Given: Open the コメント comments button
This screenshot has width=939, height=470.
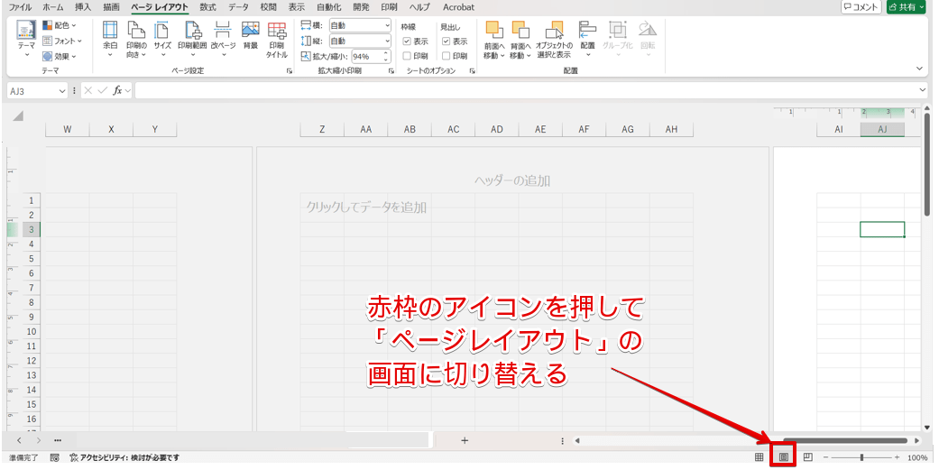Looking at the screenshot, I should (861, 7).
